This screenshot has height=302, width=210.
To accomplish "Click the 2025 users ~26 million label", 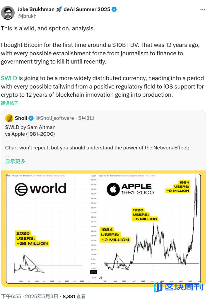I will click(32, 238).
